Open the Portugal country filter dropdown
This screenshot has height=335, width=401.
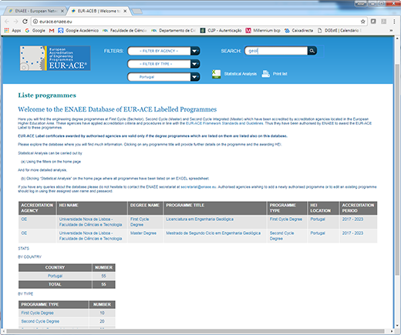point(163,77)
